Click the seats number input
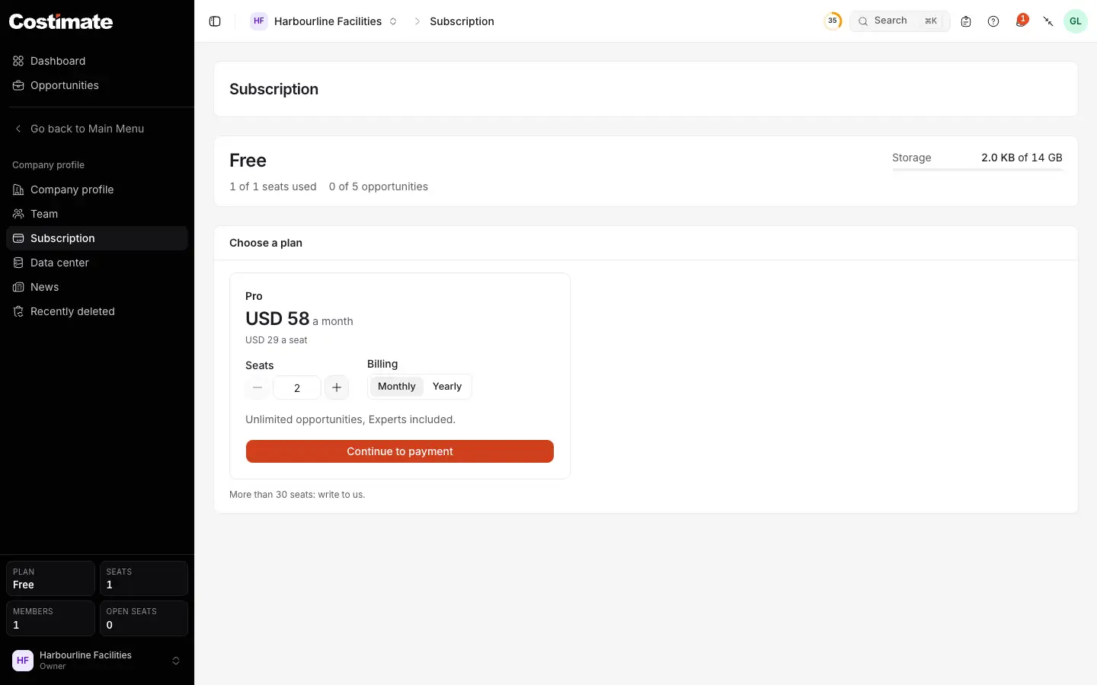The width and height of the screenshot is (1097, 685). 297,387
